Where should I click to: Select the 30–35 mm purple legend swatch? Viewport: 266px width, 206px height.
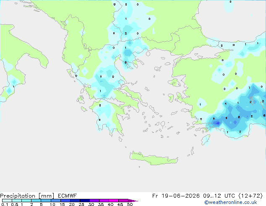coord(94,201)
